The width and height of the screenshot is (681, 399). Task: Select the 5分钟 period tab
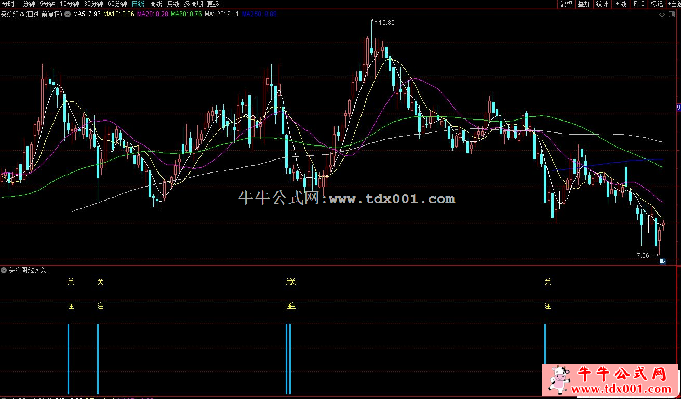tap(47, 4)
